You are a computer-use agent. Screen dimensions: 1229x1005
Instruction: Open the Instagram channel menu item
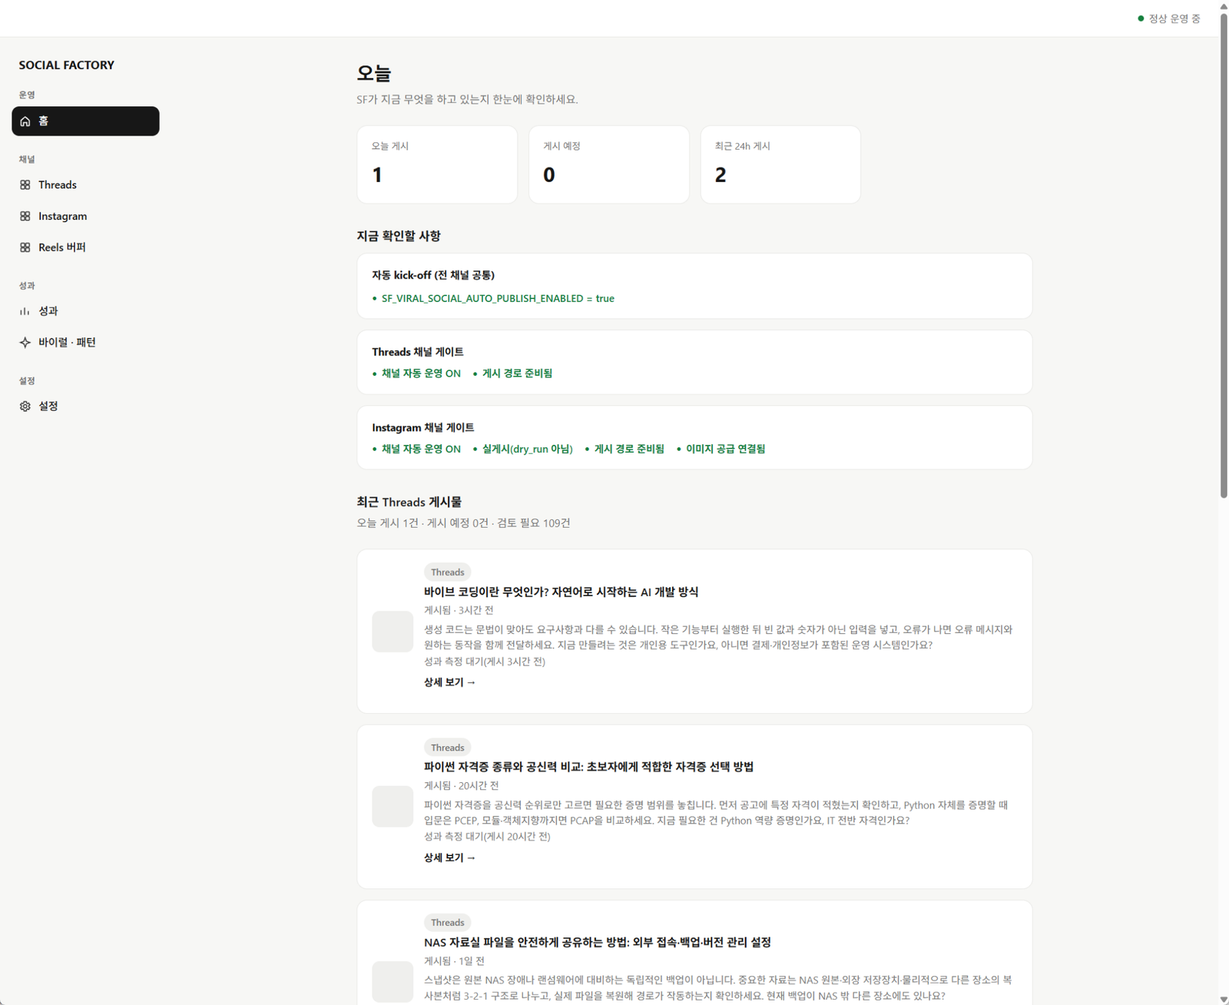click(85, 217)
